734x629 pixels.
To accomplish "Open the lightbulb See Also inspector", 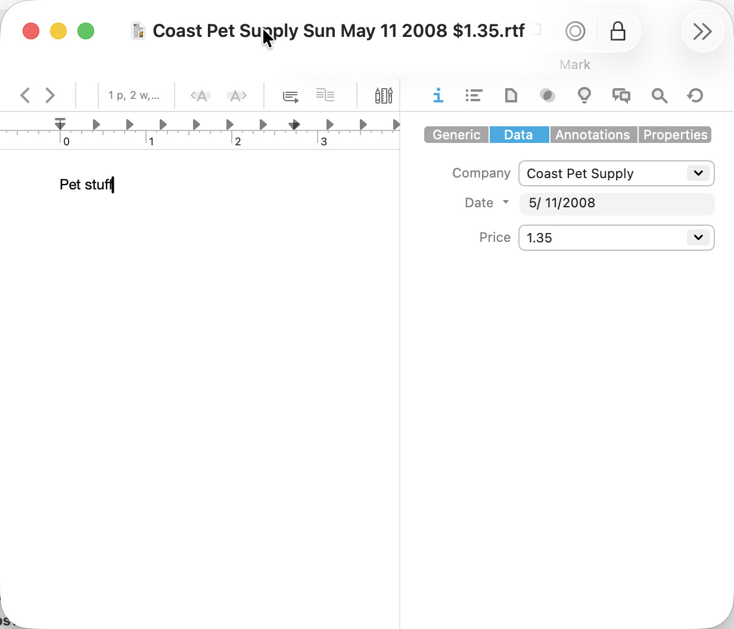I will [x=584, y=95].
